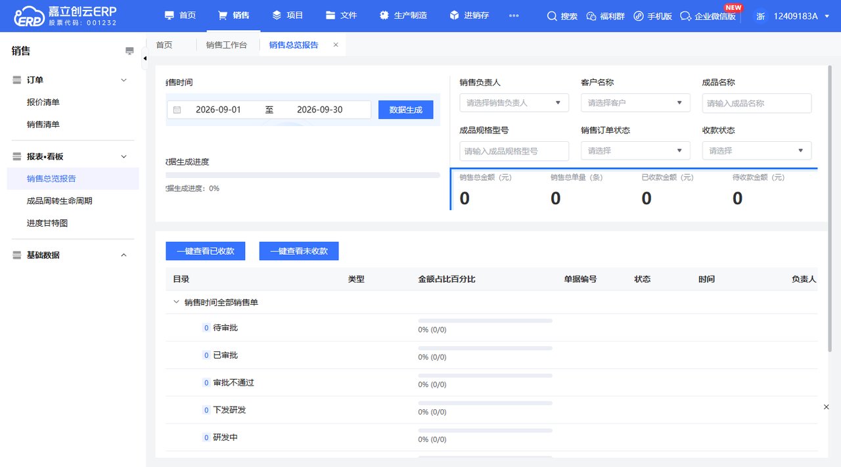Click the data generation progress bar
841x467 pixels.
pyautogui.click(x=303, y=175)
